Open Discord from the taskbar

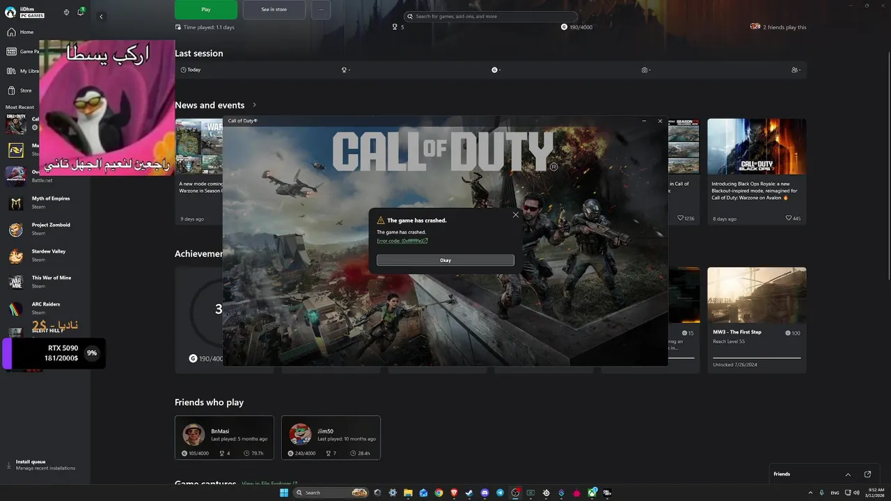click(x=484, y=493)
